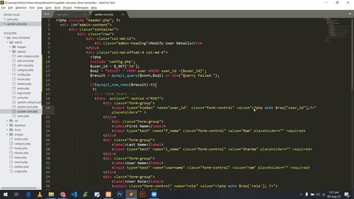Open logout.php in the sidebar
354x199 pixels.
[24, 93]
